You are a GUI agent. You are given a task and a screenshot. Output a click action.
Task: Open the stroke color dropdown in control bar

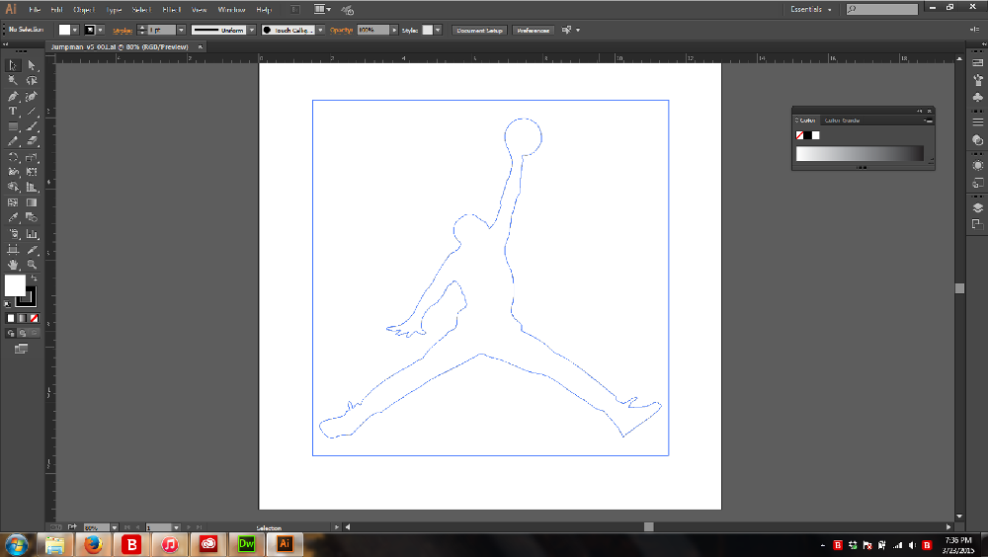click(100, 31)
